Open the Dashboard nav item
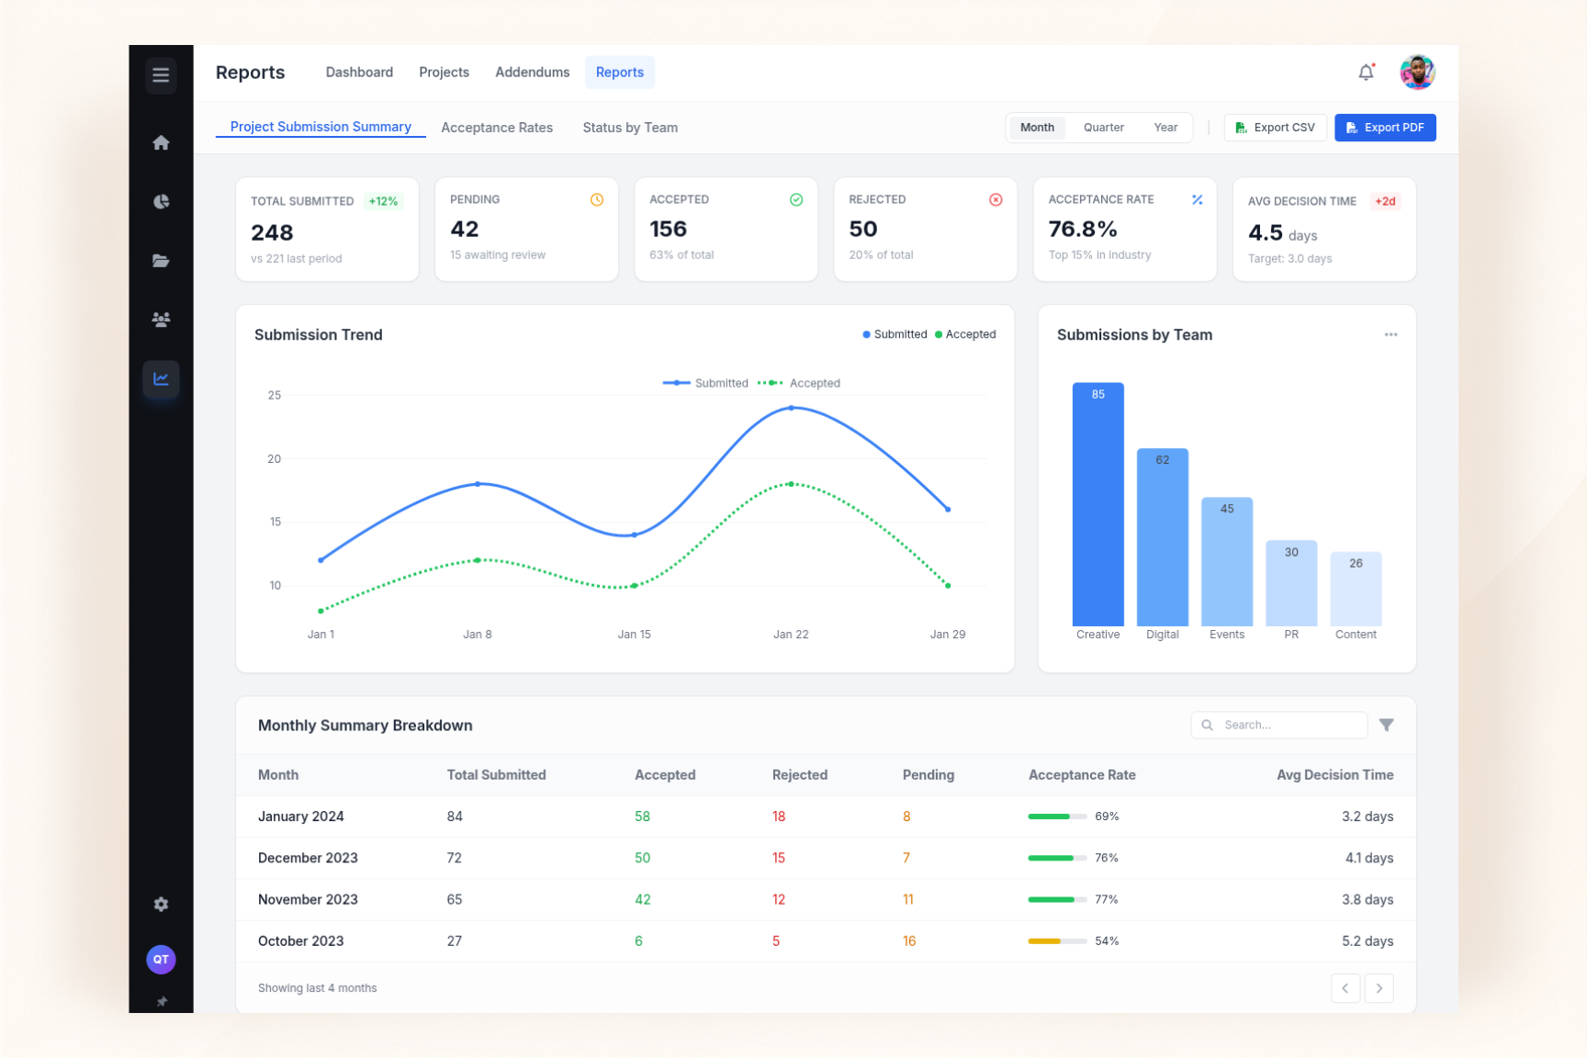 pos(359,73)
